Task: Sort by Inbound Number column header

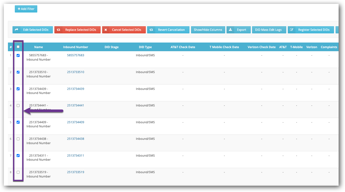Action: point(76,47)
